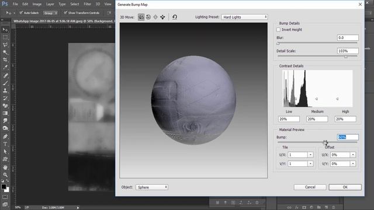Click Cancel in Generate Bump Map dialog
Image resolution: width=374 pixels, height=210 pixels.
[310, 187]
